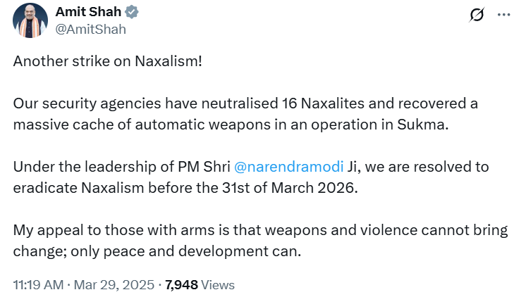Open the three-dot More options menu

click(x=503, y=15)
